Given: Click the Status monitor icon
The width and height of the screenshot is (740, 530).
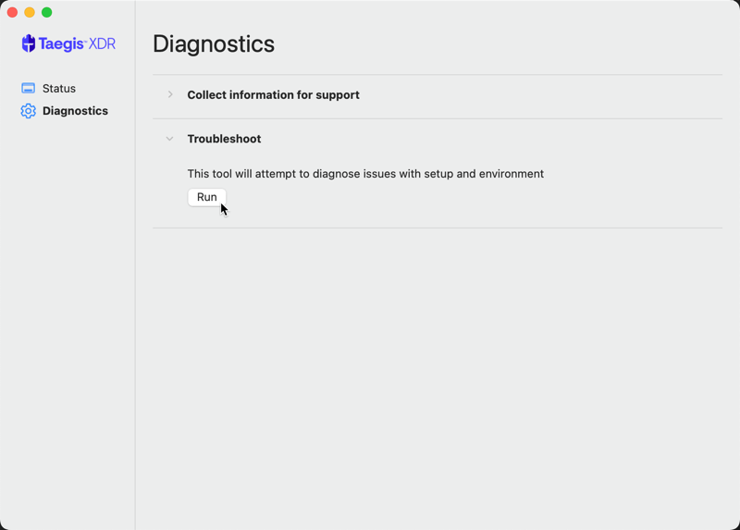Looking at the screenshot, I should pos(29,88).
